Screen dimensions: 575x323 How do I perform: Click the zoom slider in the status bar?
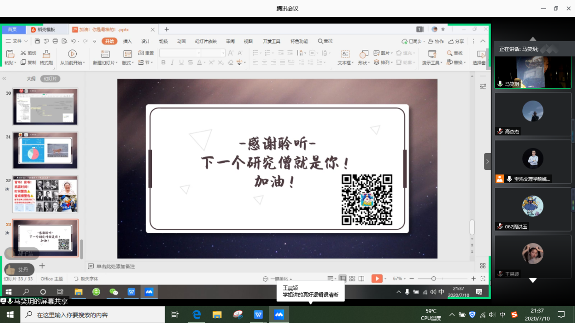click(434, 279)
